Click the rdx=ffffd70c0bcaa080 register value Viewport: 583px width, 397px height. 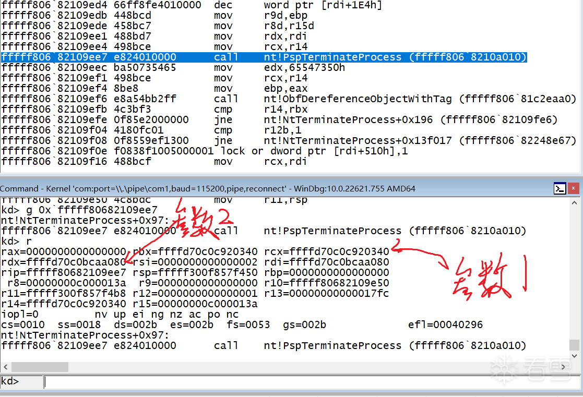tap(64, 262)
